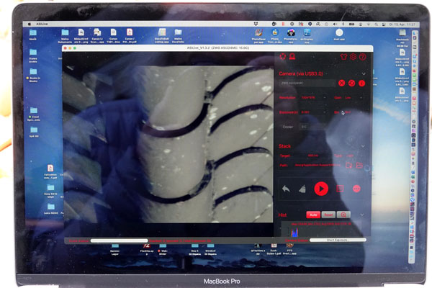Disconnect camera with red X button
The height and width of the screenshot is (288, 432).
pyautogui.click(x=341, y=83)
